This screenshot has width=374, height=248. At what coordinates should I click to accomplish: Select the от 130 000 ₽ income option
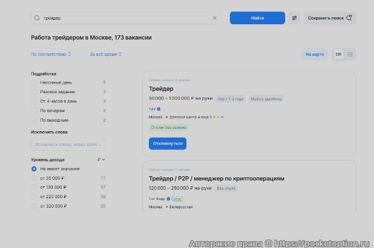point(34,187)
